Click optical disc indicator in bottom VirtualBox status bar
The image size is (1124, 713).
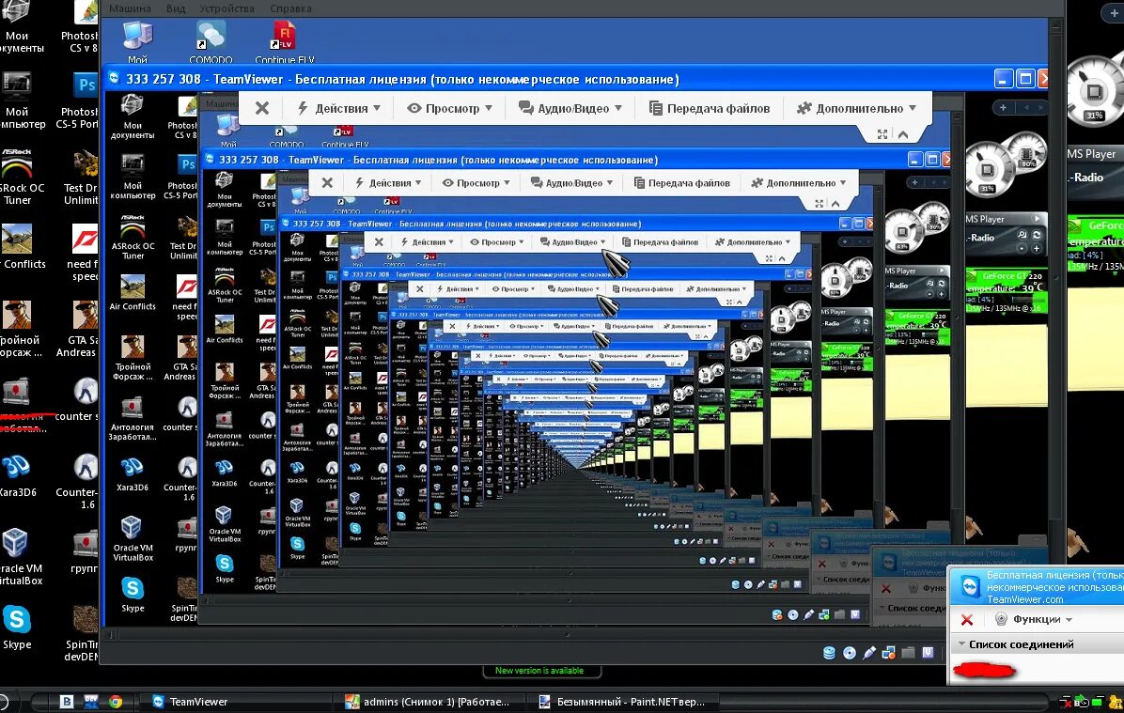click(x=850, y=653)
